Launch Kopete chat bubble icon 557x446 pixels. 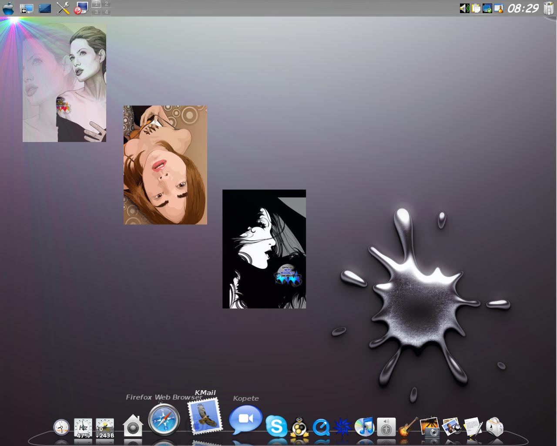(246, 419)
